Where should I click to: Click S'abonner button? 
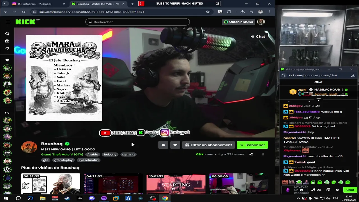click(252, 145)
